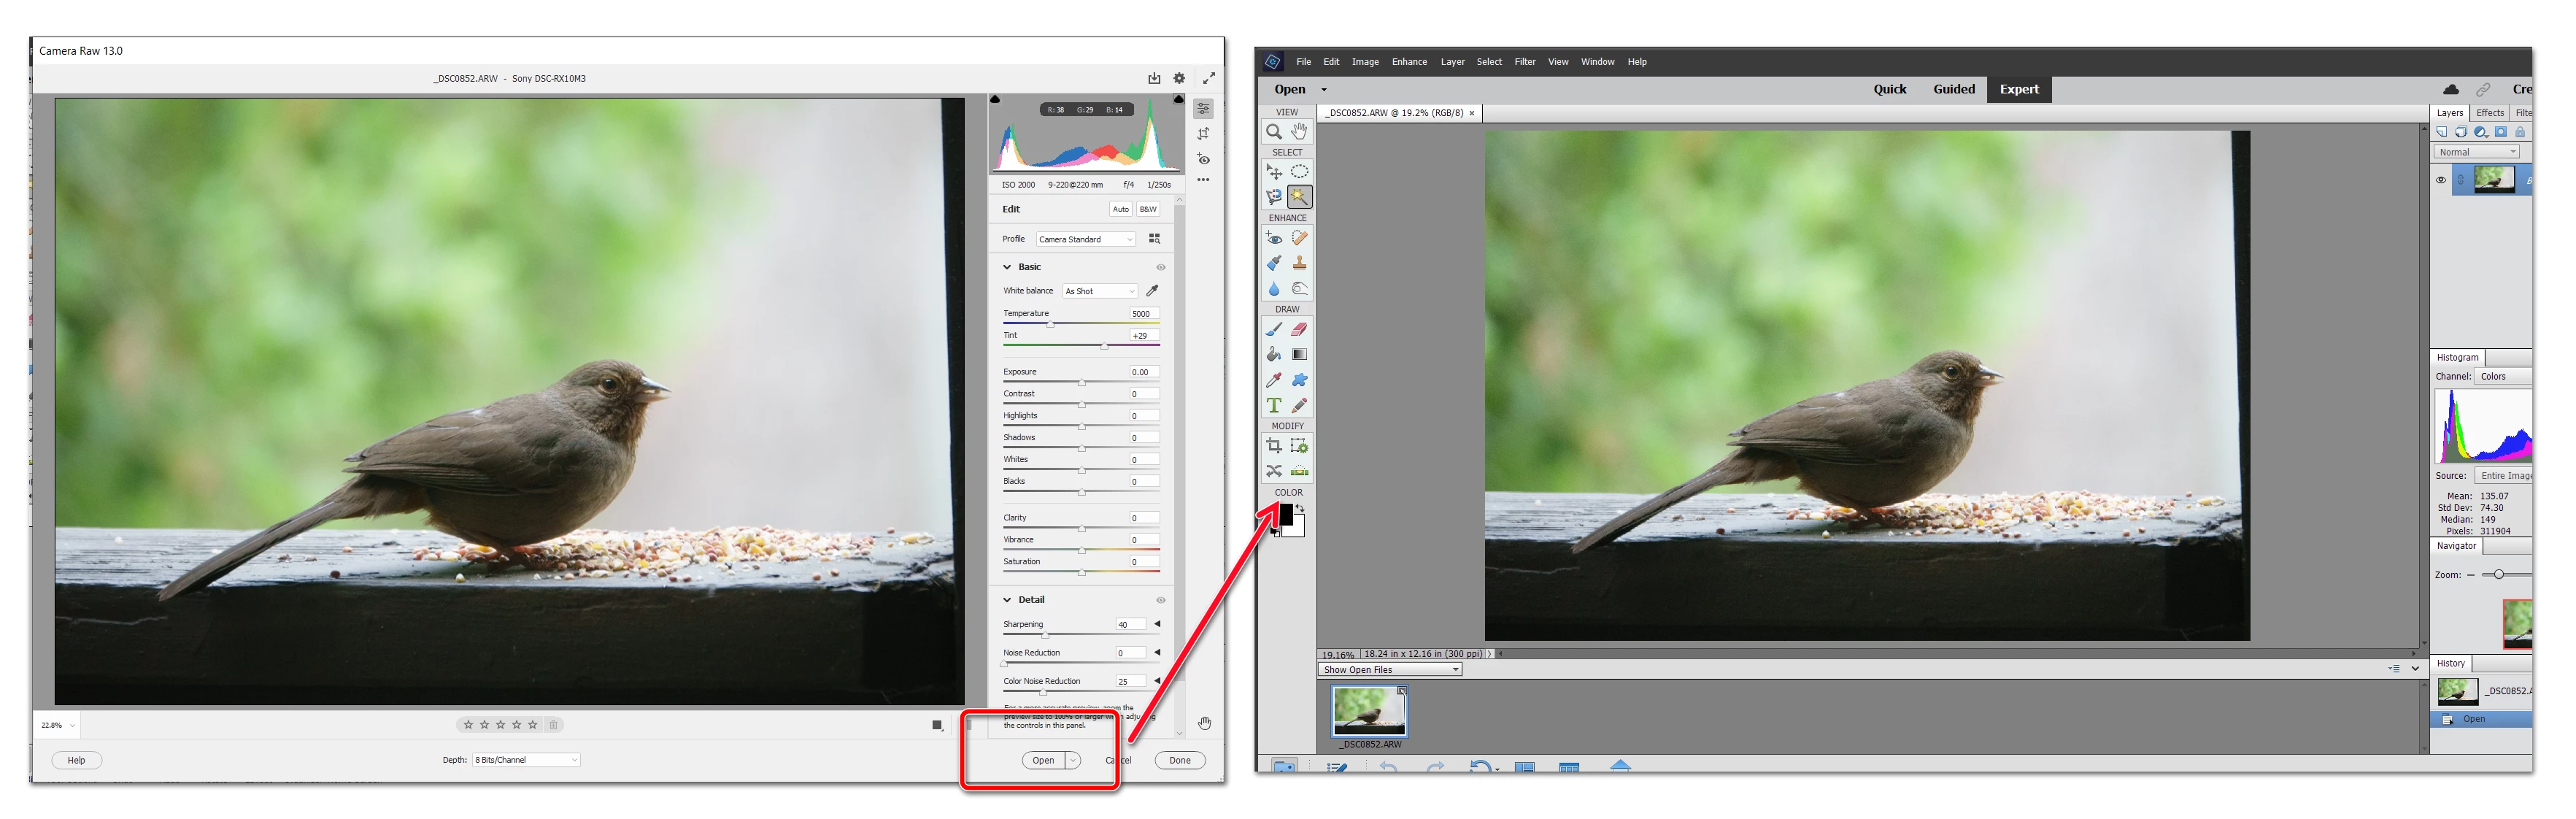Viewport: 2576px width, 819px height.
Task: Click the Open button in Camera Raw
Action: [x=1043, y=760]
